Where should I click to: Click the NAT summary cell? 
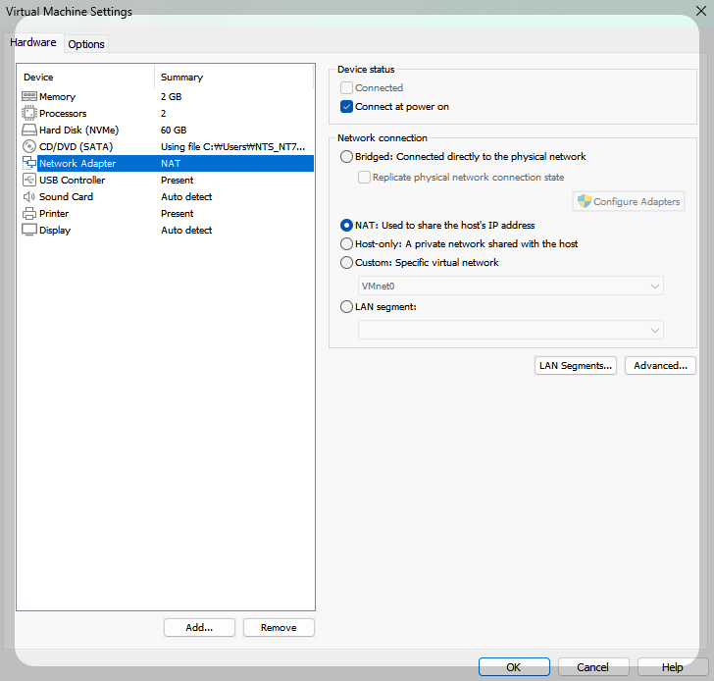[171, 163]
